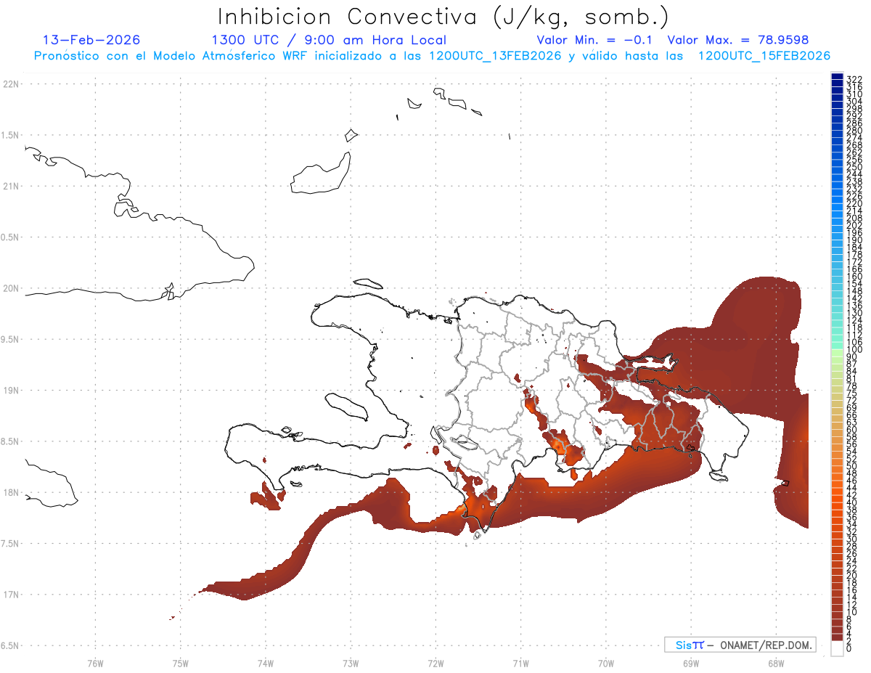This screenshot has height=673, width=871.
Task: Click the '21N' latitude label
Action: coord(11,187)
